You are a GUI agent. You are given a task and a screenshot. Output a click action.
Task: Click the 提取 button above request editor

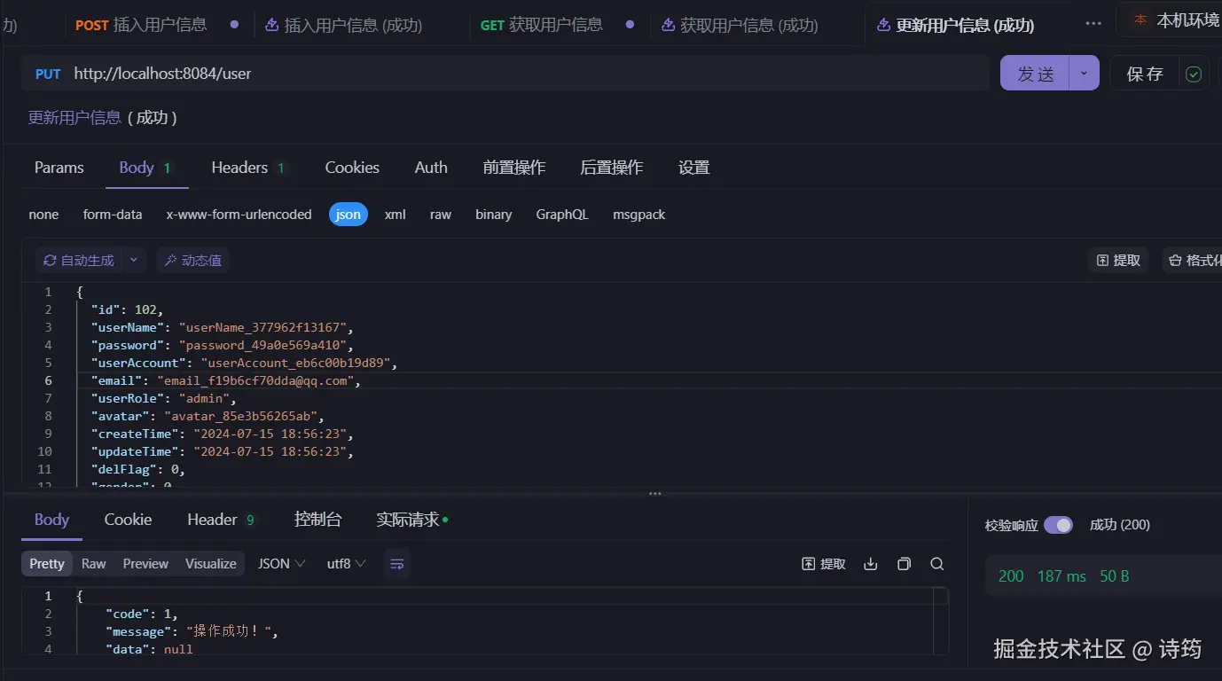tap(1118, 261)
